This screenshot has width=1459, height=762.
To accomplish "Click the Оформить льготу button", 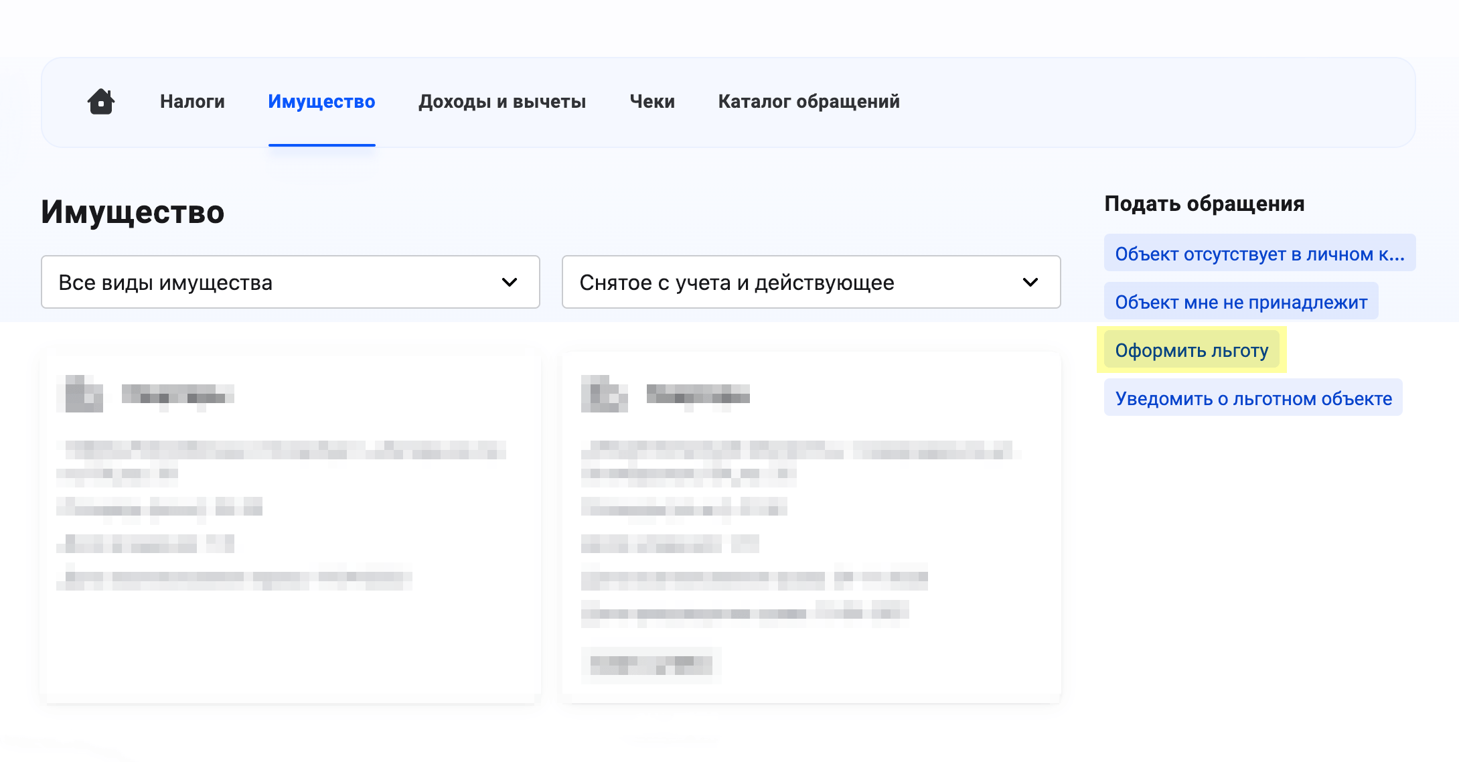I will pos(1192,350).
